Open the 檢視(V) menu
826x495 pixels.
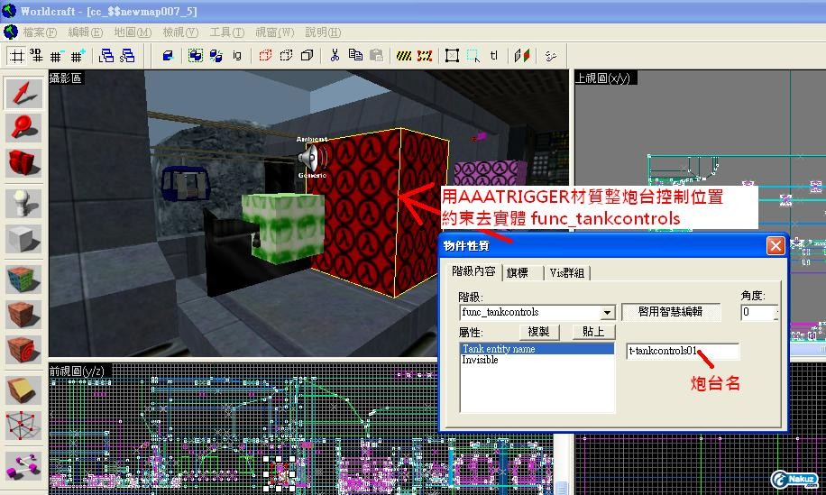(x=180, y=32)
